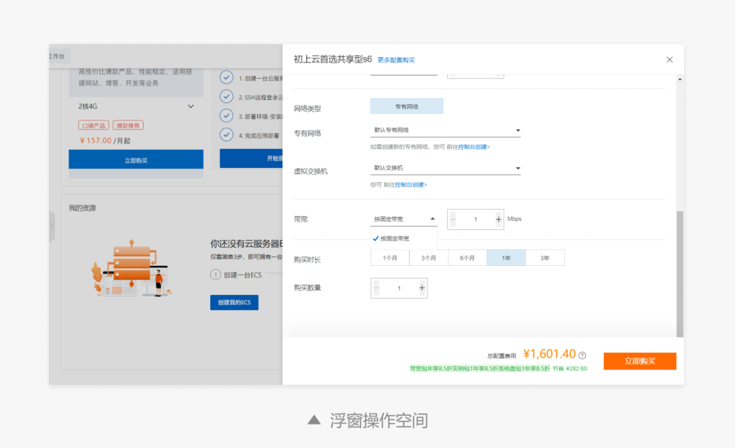Click the orange 立即购买 button
The height and width of the screenshot is (448, 735).
coord(640,361)
